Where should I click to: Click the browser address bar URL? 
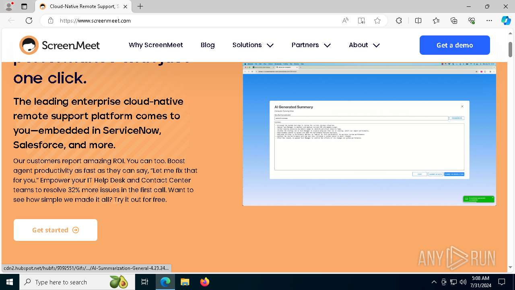pos(95,21)
